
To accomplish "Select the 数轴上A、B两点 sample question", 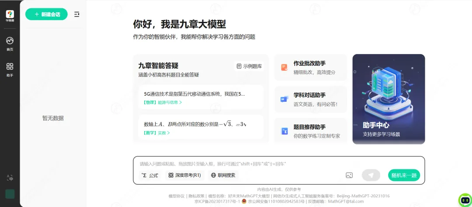I will pyautogui.click(x=201, y=127).
